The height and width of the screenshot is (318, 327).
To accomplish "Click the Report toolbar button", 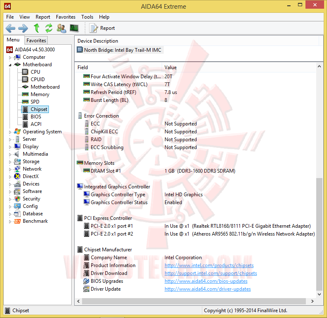I will click(102, 28).
